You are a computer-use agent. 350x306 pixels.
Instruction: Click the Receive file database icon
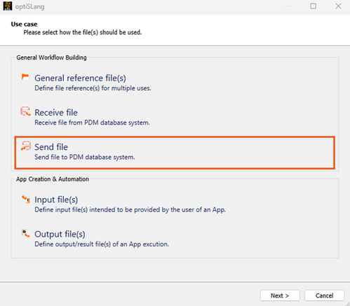(x=25, y=111)
